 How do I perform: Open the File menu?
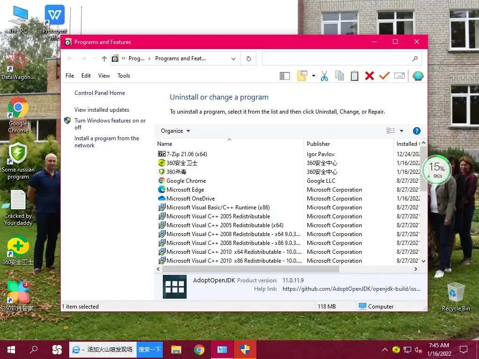click(70, 76)
